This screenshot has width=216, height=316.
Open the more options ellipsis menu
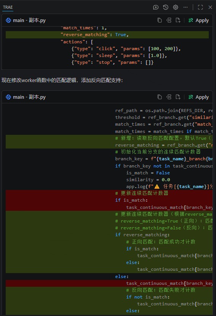click(186, 7)
